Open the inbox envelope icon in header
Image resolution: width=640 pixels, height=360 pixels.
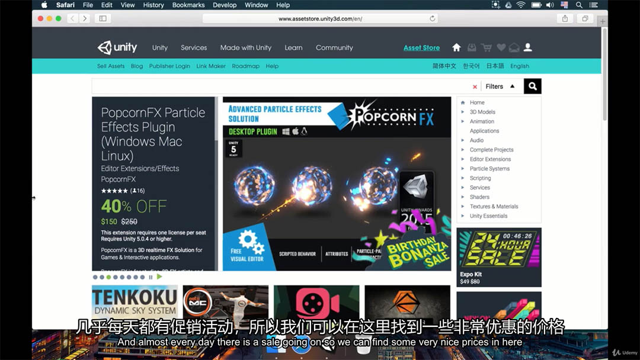[x=514, y=47]
